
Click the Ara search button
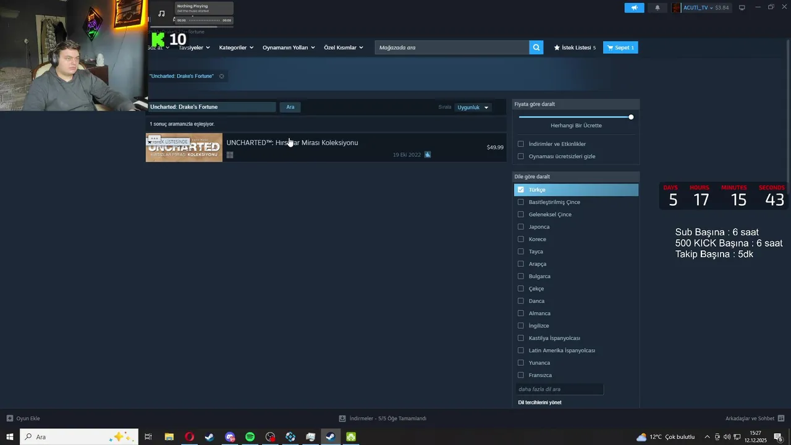(x=290, y=107)
